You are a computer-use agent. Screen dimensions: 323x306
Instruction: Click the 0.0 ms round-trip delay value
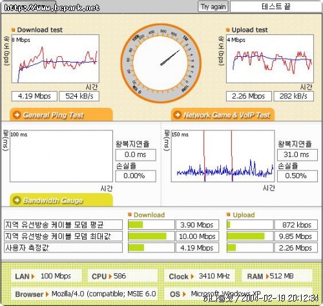point(136,155)
